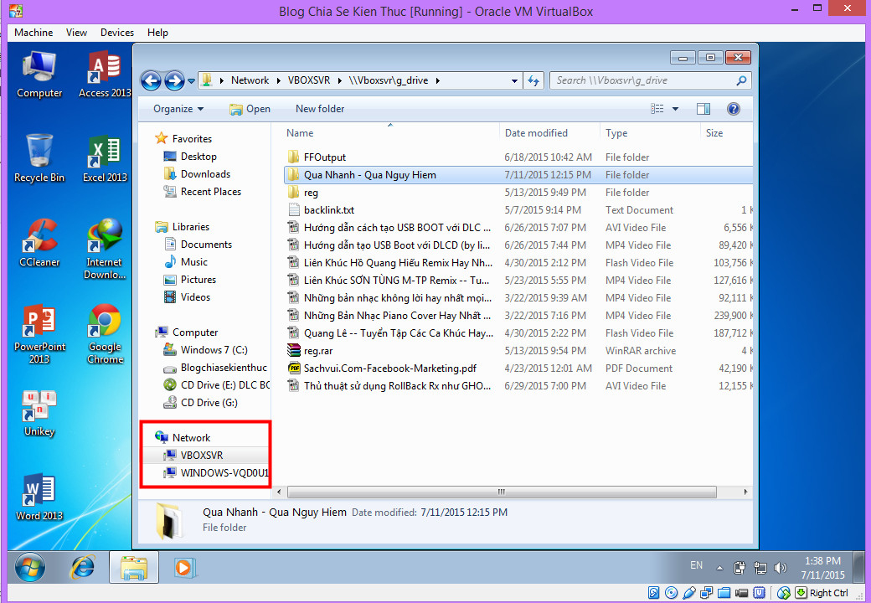Click the Change your view icon
The image size is (871, 603).
tap(657, 109)
